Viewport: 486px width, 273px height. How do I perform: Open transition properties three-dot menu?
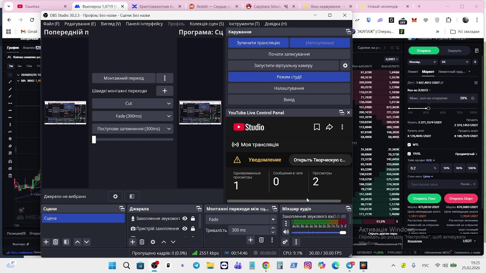(272, 240)
